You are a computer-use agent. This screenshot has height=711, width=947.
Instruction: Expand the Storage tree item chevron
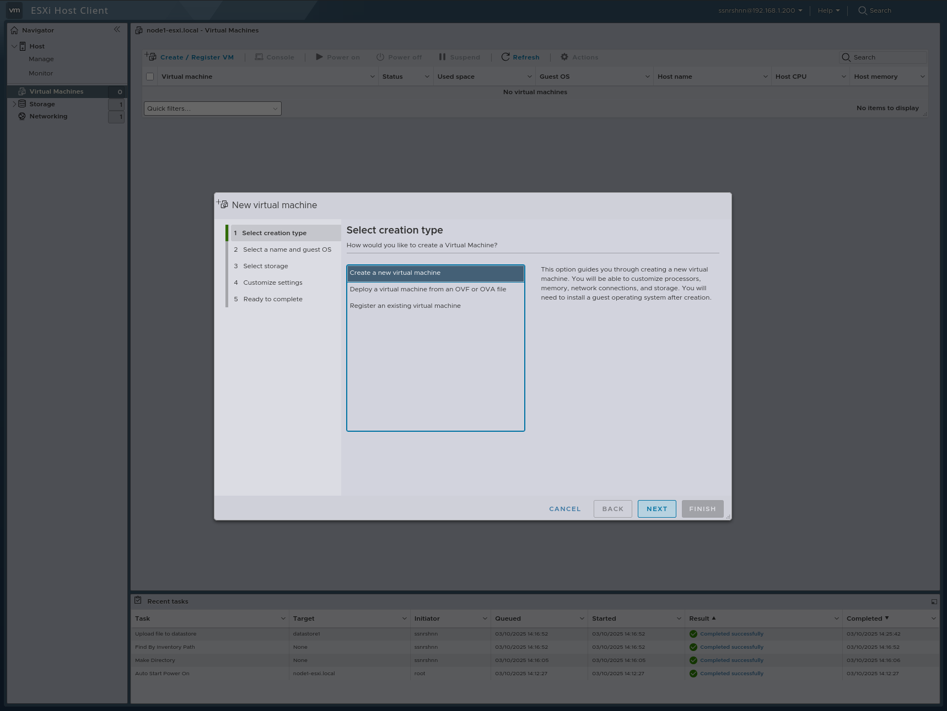[14, 104]
